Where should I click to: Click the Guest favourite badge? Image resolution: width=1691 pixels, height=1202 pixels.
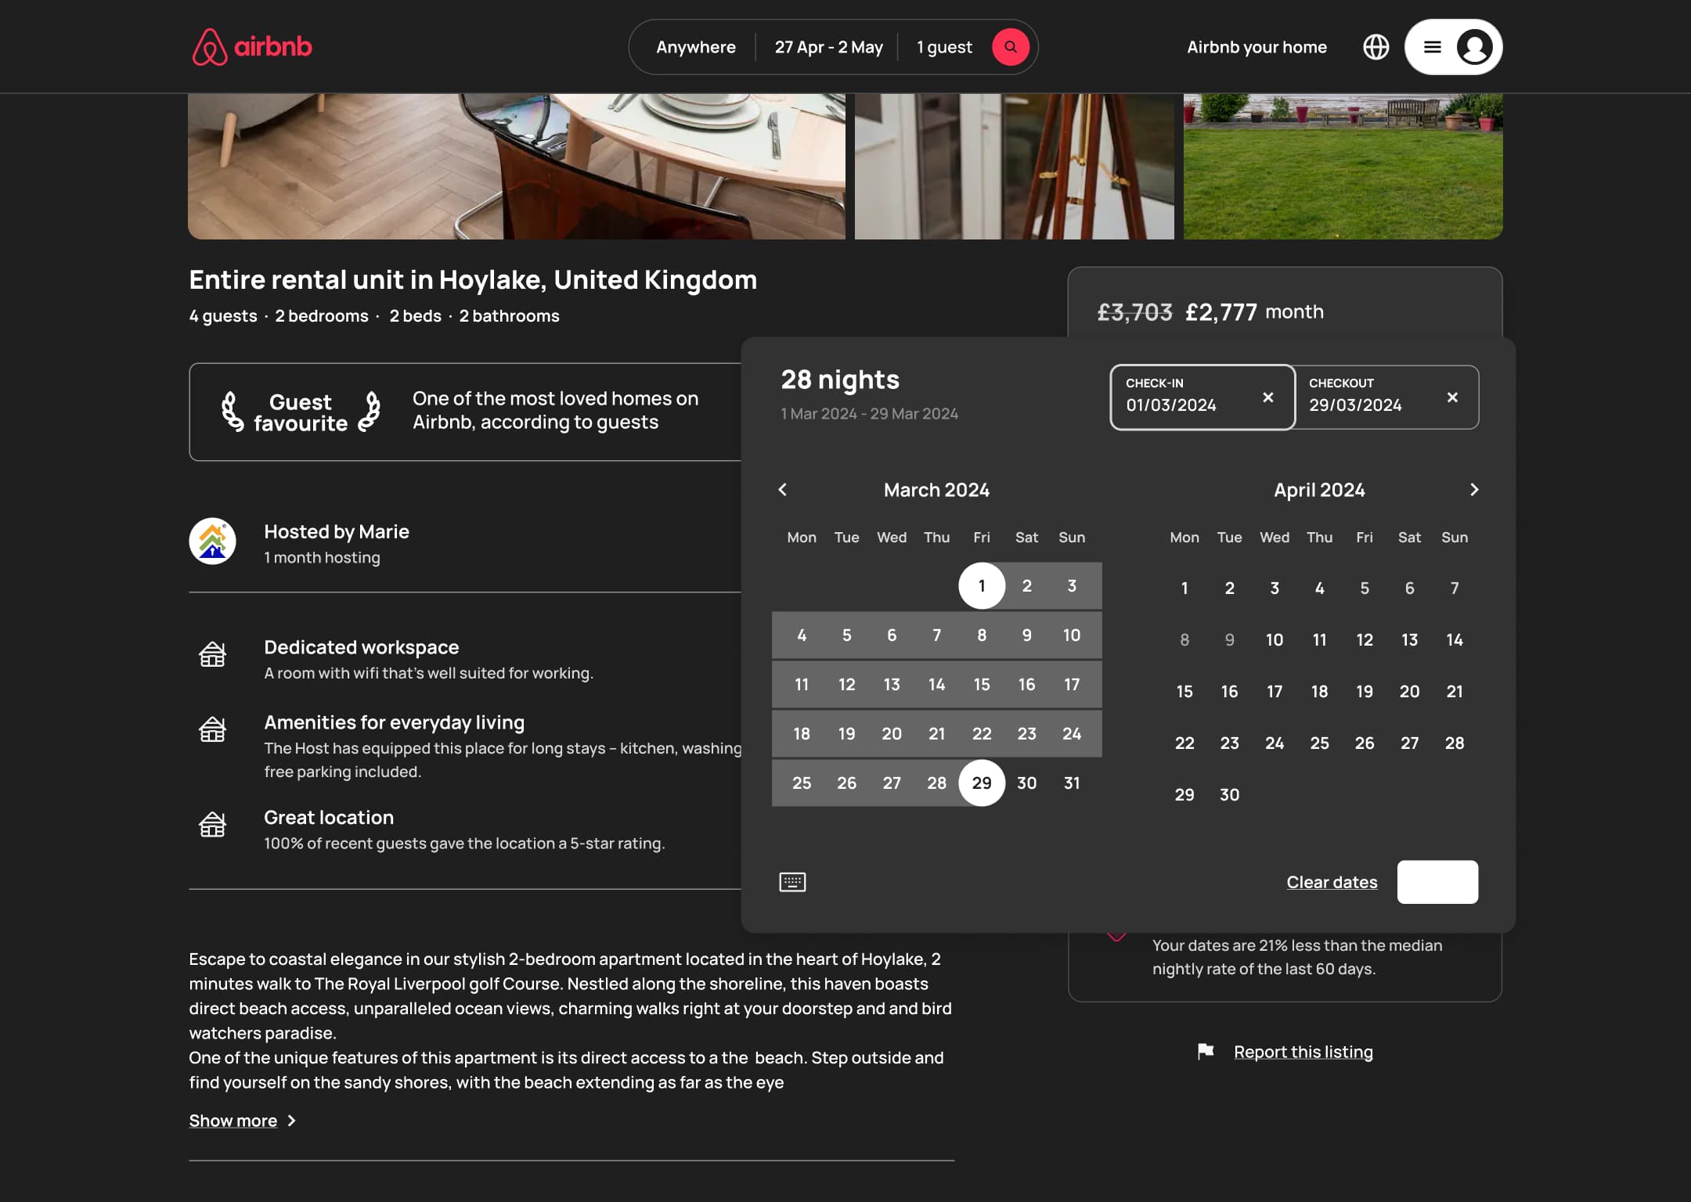click(301, 412)
